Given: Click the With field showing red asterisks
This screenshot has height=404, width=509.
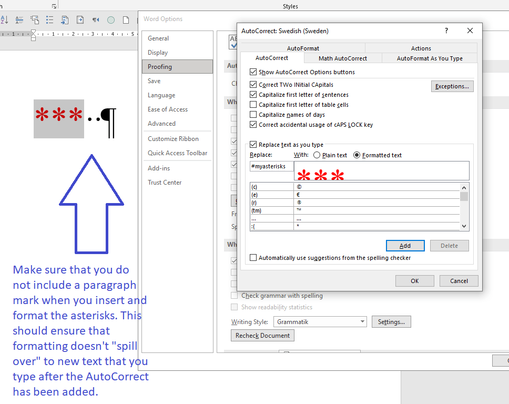Looking at the screenshot, I should pos(381,171).
